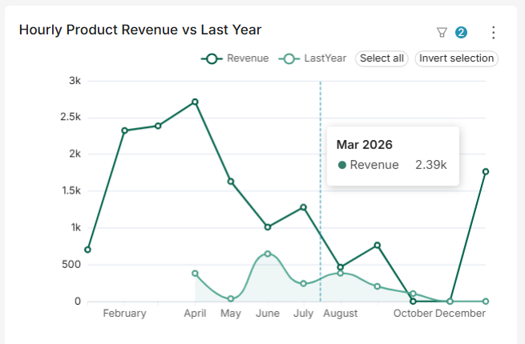Click the LastYear data point at April

[x=195, y=274]
